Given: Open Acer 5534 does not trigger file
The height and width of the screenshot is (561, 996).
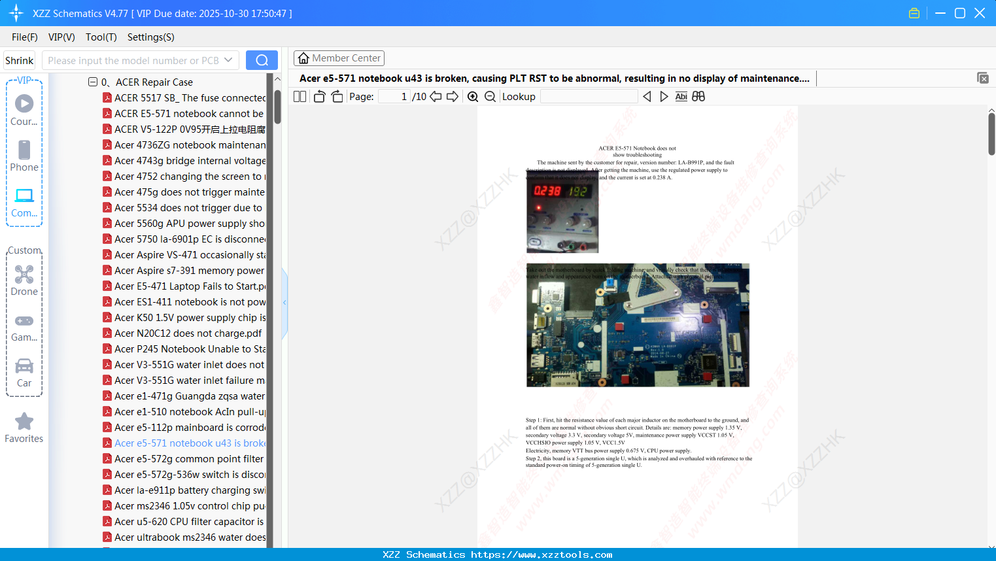Looking at the screenshot, I should click(x=184, y=207).
